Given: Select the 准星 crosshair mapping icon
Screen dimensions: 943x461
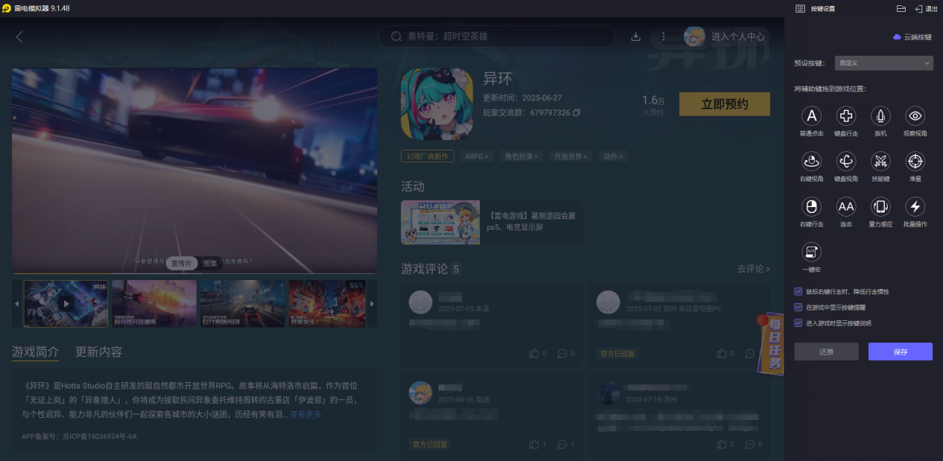Looking at the screenshot, I should pyautogui.click(x=915, y=162).
